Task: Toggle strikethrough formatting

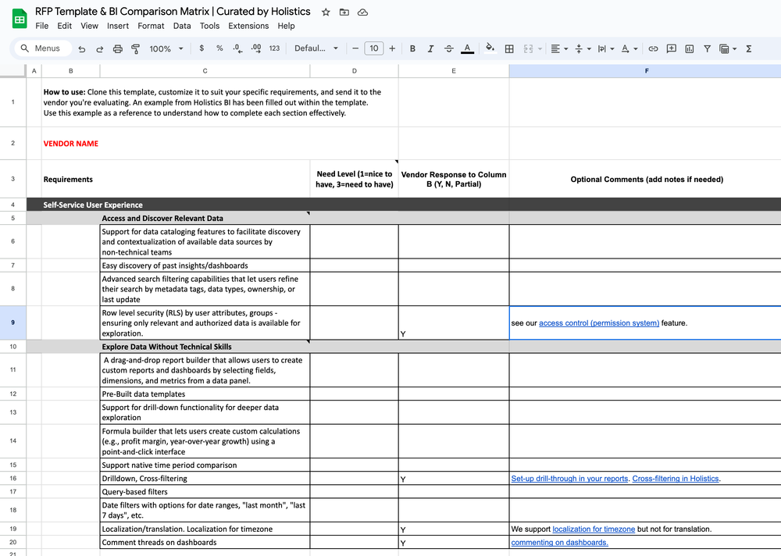Action: tap(448, 48)
